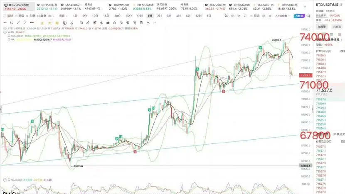Toggle the 筹 chip distribution icon

click(57, 23)
